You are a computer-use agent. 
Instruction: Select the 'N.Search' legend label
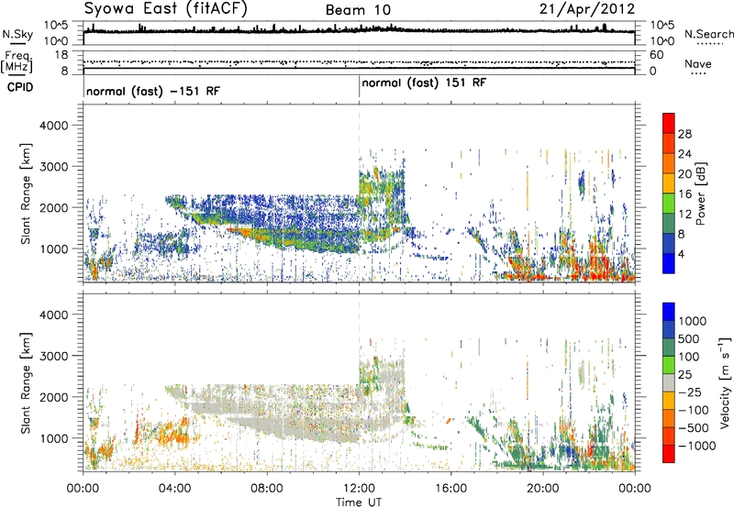tap(709, 34)
